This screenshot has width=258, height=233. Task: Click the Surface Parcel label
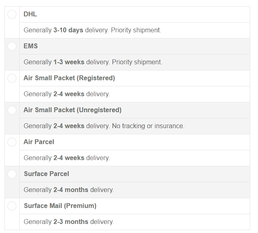(46, 174)
